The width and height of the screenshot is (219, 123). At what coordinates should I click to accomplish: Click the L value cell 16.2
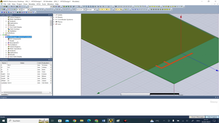(x=22, y=65)
